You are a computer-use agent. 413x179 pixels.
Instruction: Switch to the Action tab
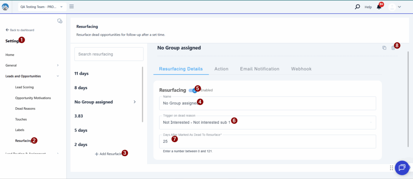(221, 69)
